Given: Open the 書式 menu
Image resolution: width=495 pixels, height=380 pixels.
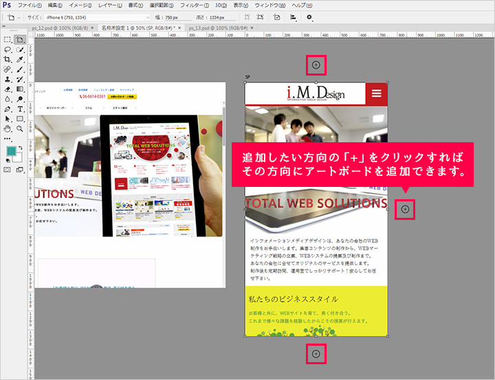Looking at the screenshot, I should tap(135, 5).
